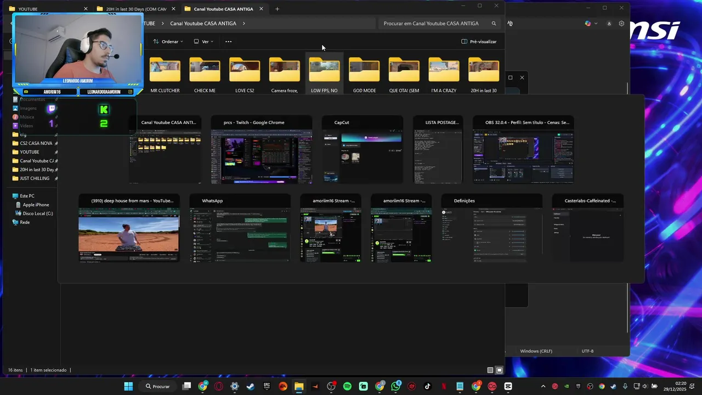Open WhatsApp from the taskbar
Image resolution: width=702 pixels, height=395 pixels.
(x=395, y=386)
